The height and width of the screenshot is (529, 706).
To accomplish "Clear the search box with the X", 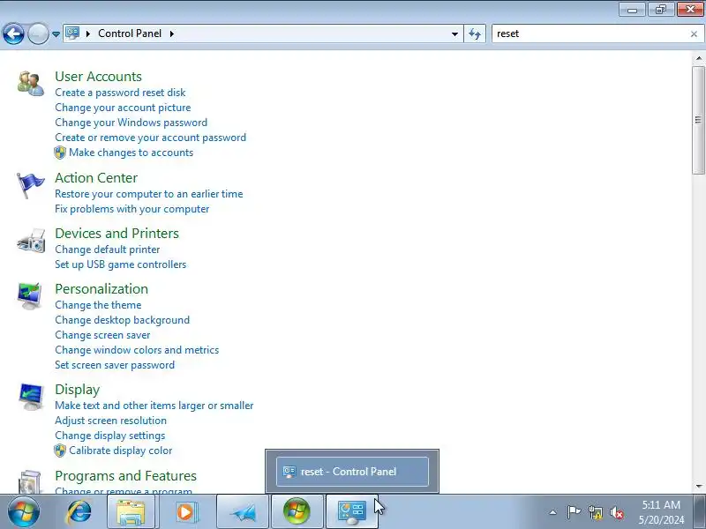I will coord(694,34).
